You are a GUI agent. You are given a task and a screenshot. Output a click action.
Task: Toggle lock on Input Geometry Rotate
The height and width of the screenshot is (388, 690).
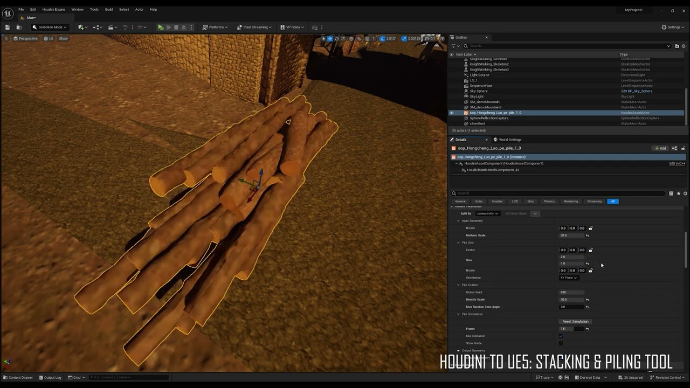pyautogui.click(x=590, y=228)
